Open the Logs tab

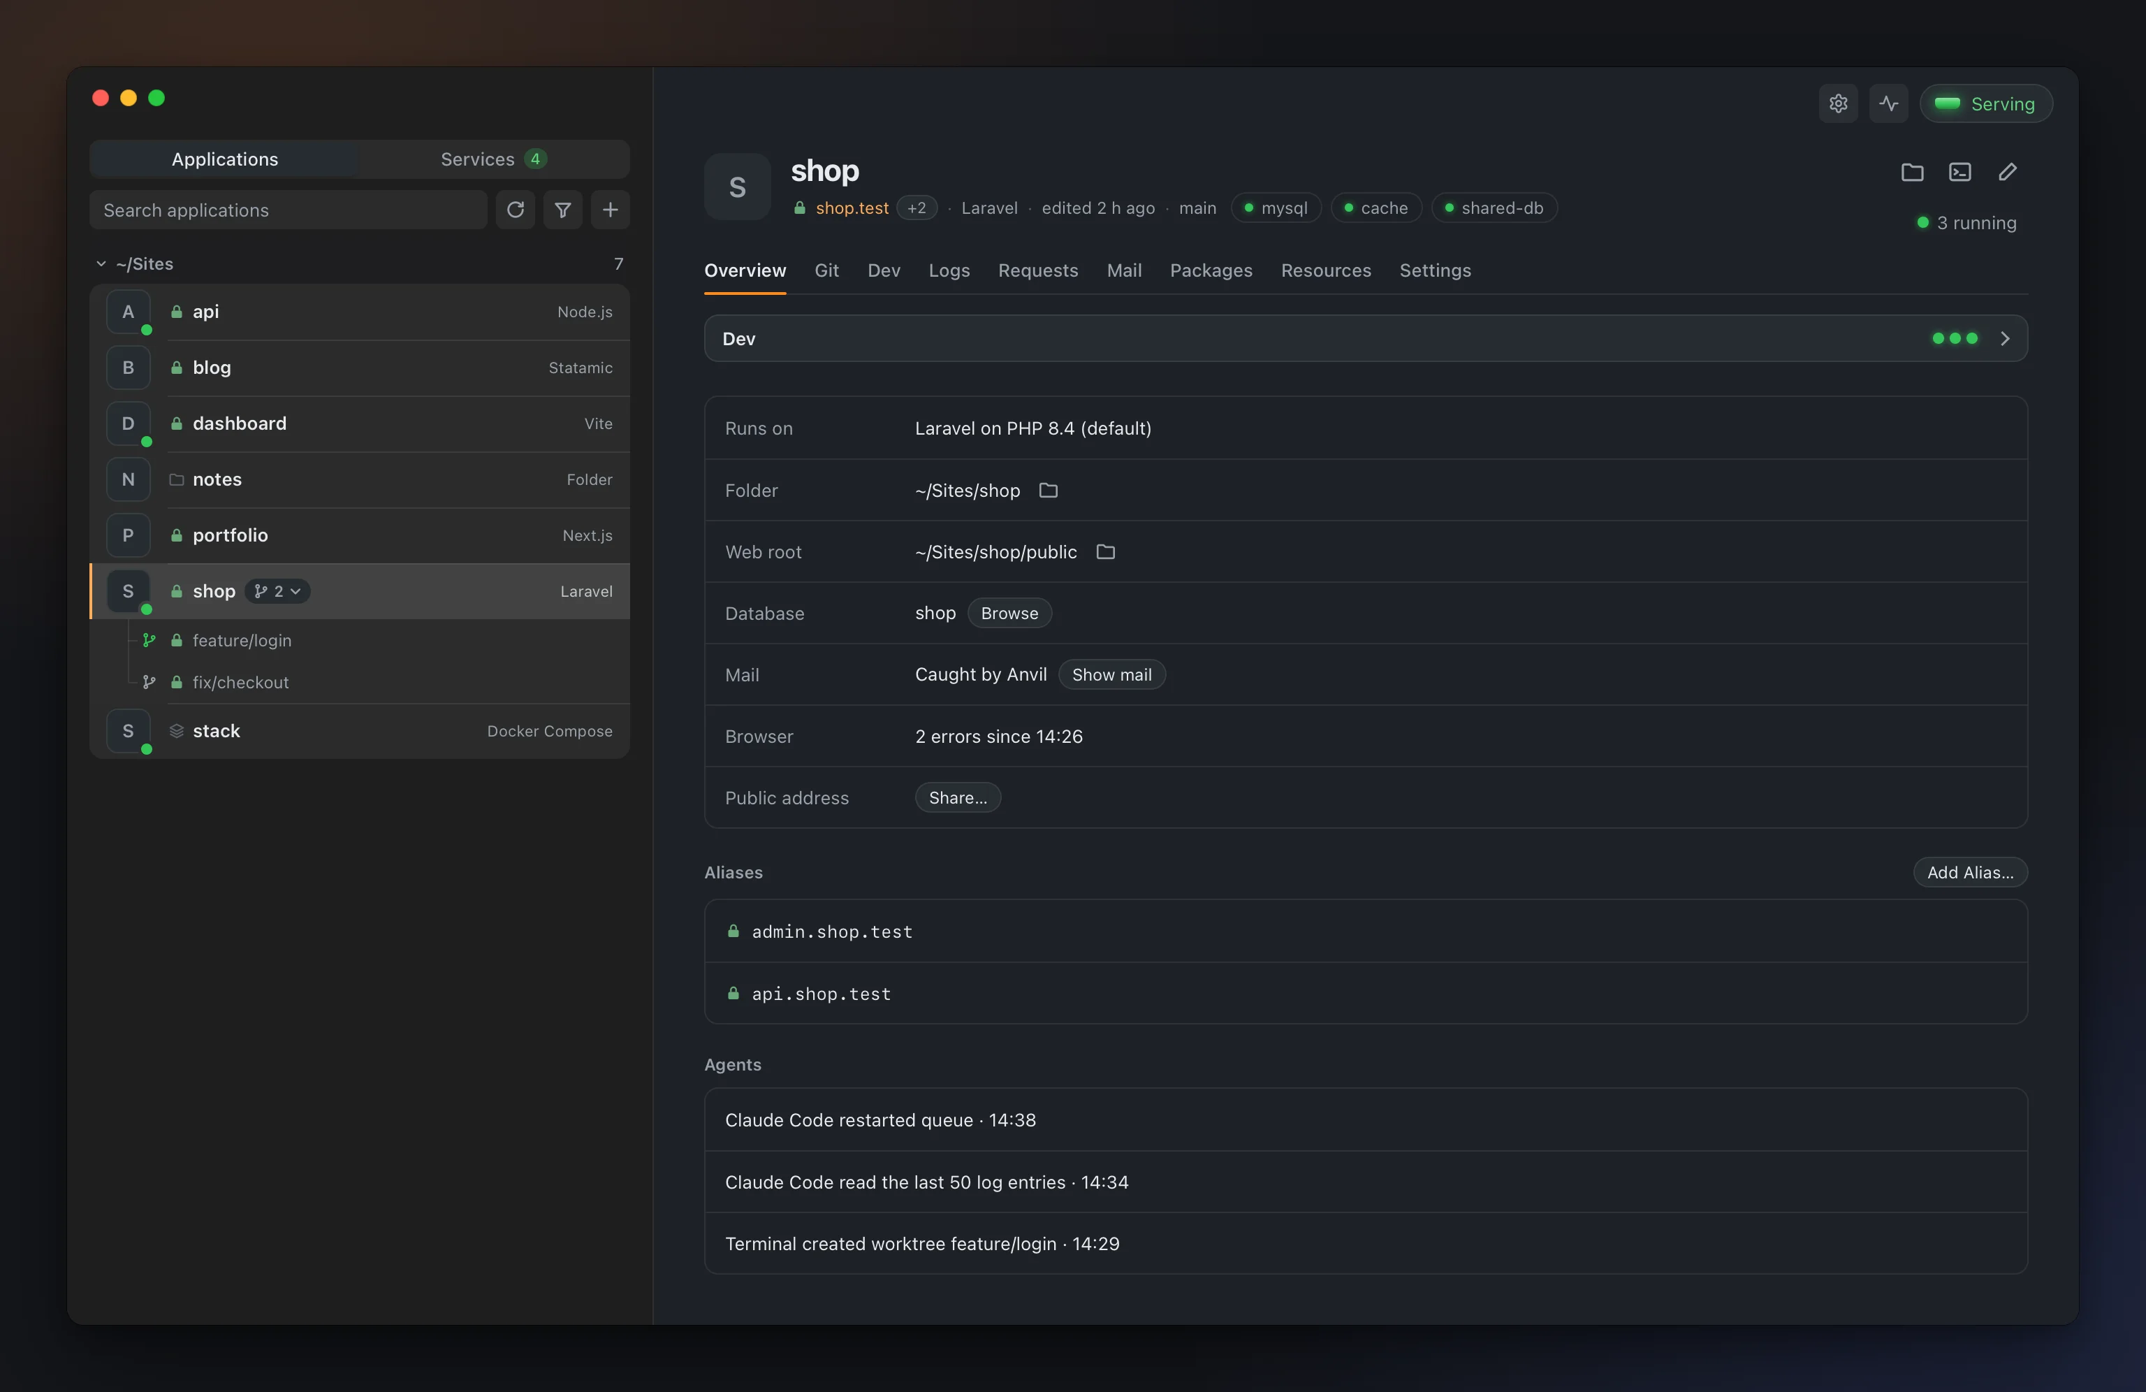point(949,270)
